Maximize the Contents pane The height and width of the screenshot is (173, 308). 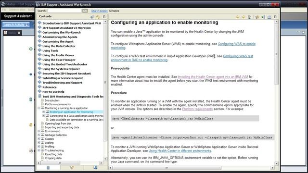click(x=104, y=17)
